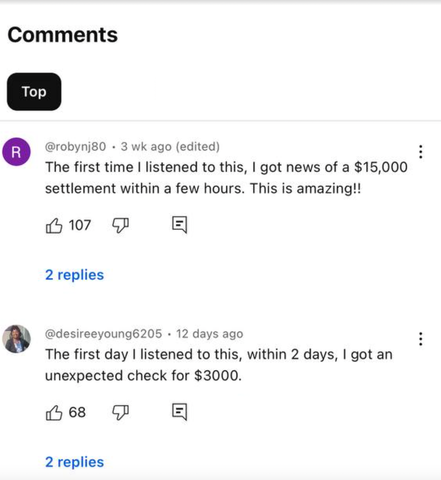Open the @robynj80 username link

click(x=76, y=147)
